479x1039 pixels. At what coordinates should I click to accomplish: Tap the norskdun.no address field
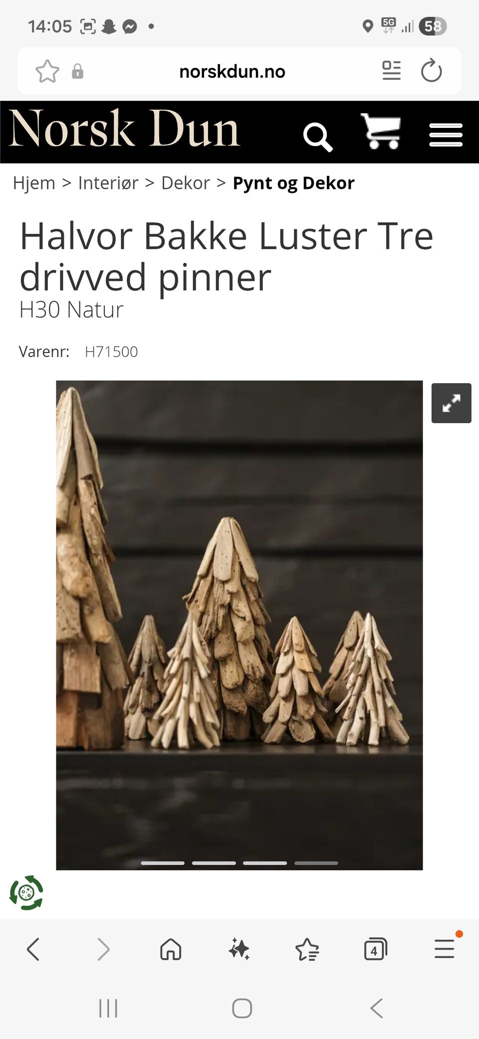point(232,71)
